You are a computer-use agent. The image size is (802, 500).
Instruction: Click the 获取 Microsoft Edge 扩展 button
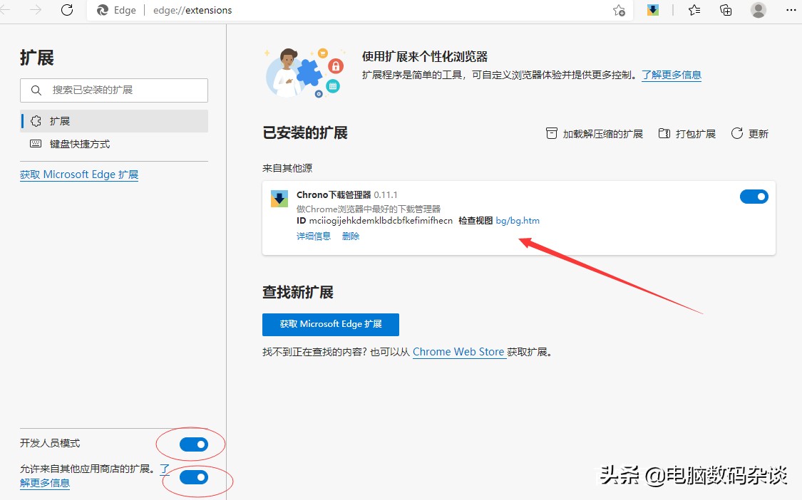(x=330, y=324)
